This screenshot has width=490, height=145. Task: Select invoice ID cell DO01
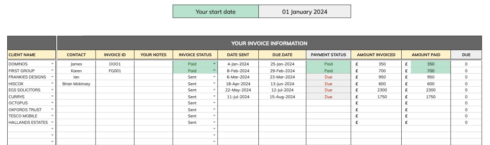pyautogui.click(x=115, y=64)
